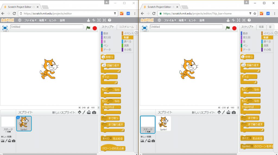Click green flag in right Scratch window
This screenshot has width=278, height=155.
point(228,28)
